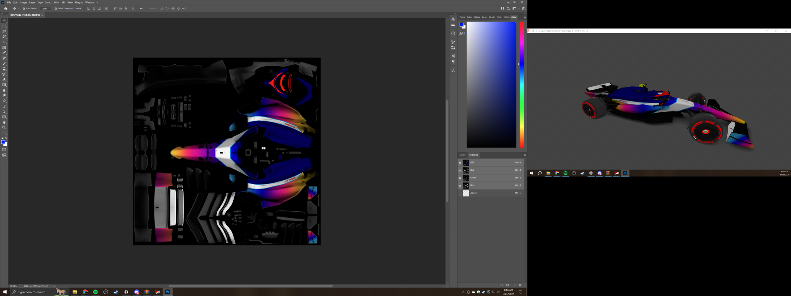Collapse the right panels with double-arrow
The height and width of the screenshot is (296, 791).
click(525, 13)
